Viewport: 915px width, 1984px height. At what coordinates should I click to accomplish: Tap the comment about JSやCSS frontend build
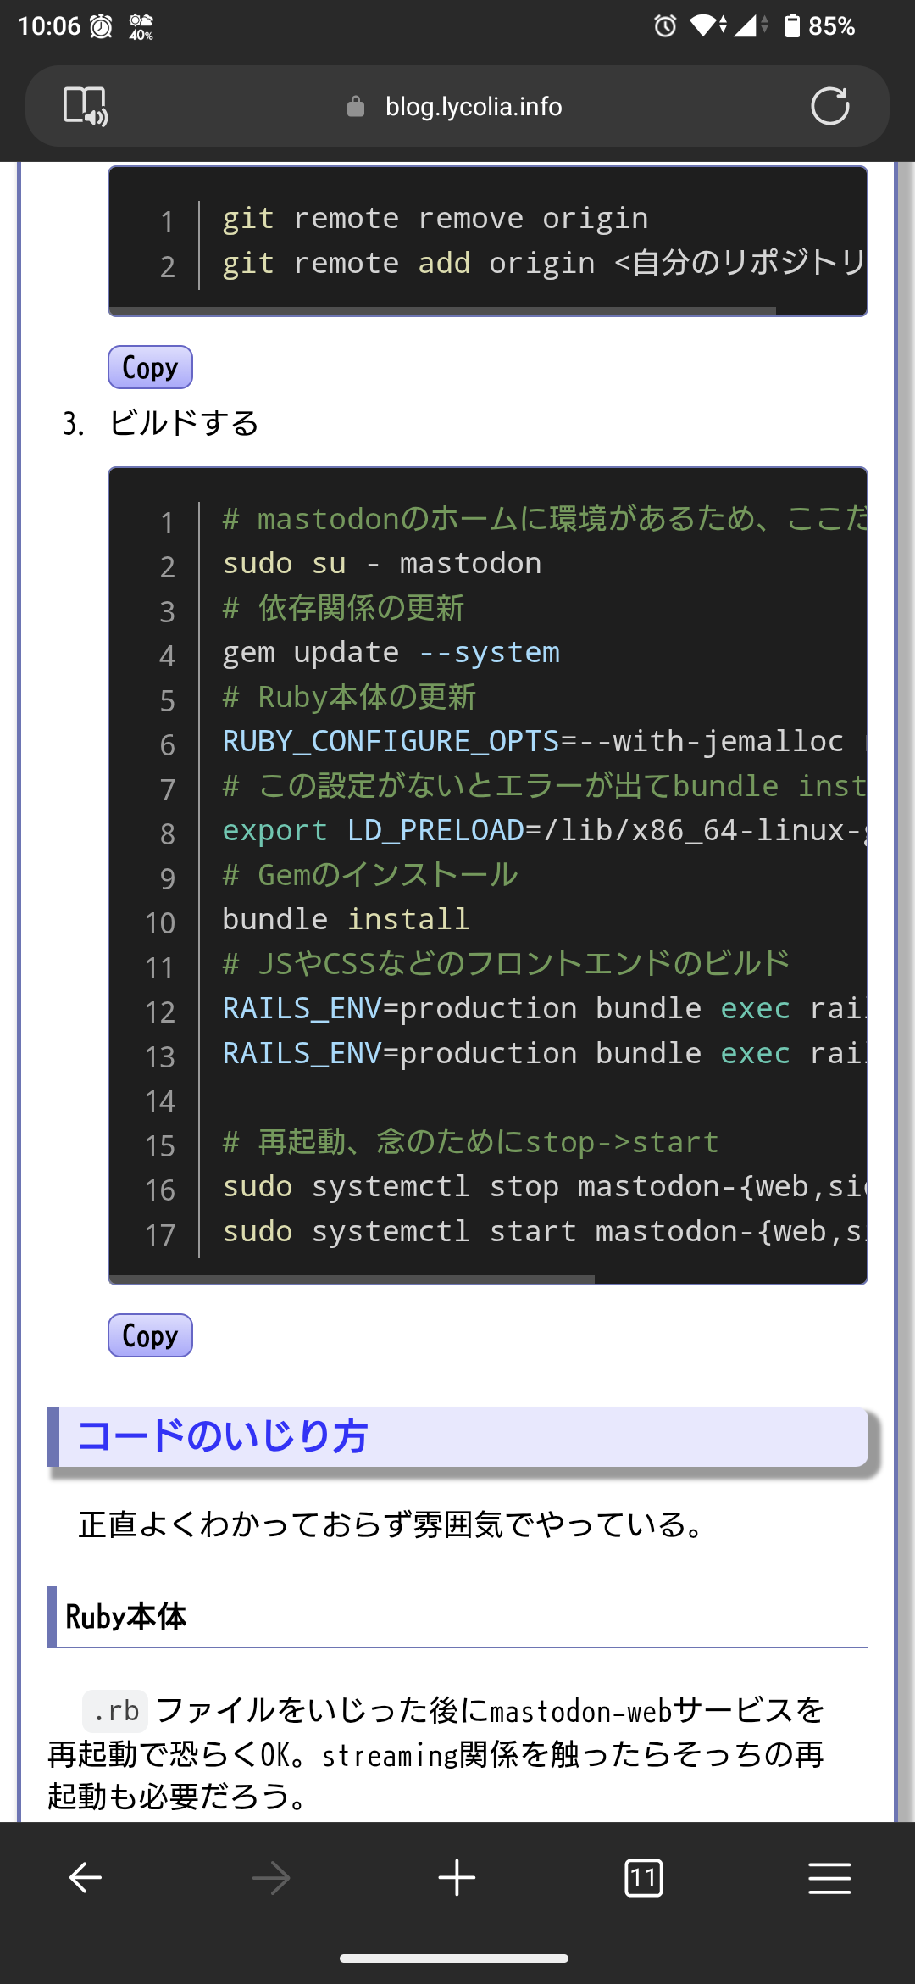pyautogui.click(x=506, y=964)
